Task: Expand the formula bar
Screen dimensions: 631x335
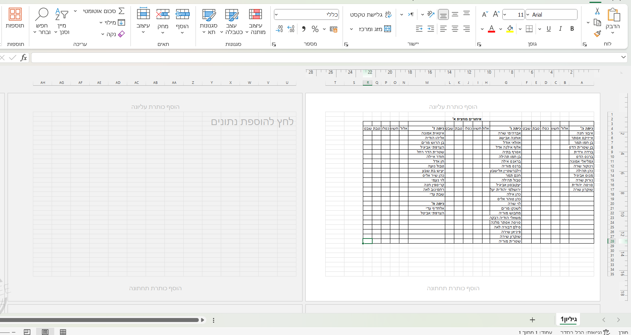Action: coord(623,57)
